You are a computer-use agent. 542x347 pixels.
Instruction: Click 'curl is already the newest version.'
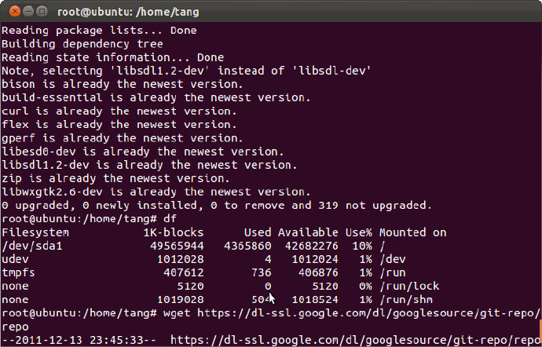(x=119, y=111)
